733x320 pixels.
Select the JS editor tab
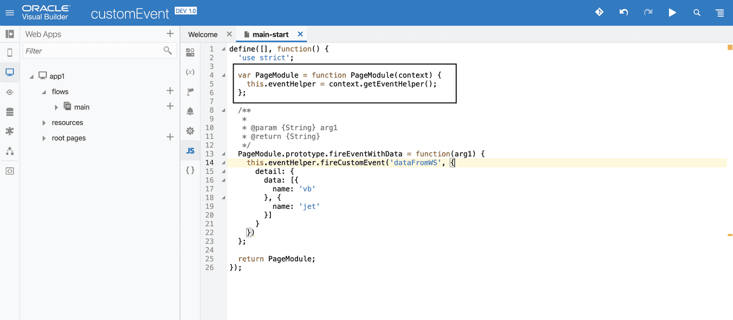[190, 150]
